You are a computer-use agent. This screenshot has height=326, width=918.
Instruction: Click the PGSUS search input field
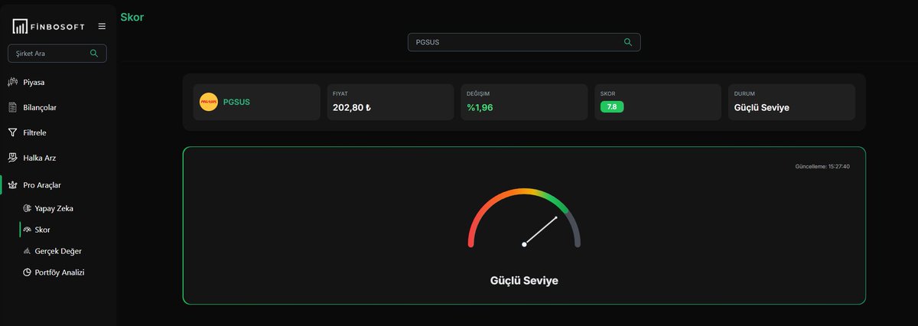(x=524, y=42)
